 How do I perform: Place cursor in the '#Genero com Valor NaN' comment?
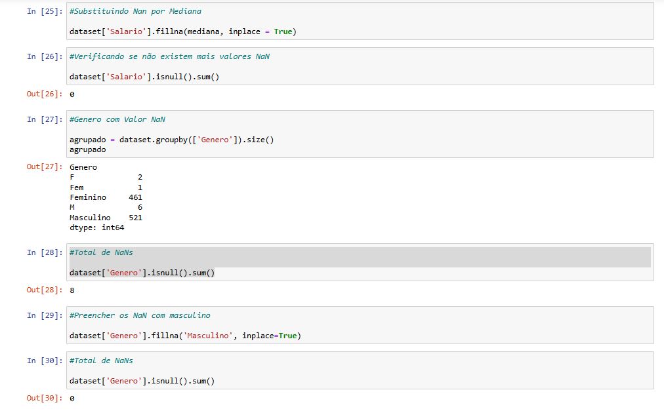117,119
